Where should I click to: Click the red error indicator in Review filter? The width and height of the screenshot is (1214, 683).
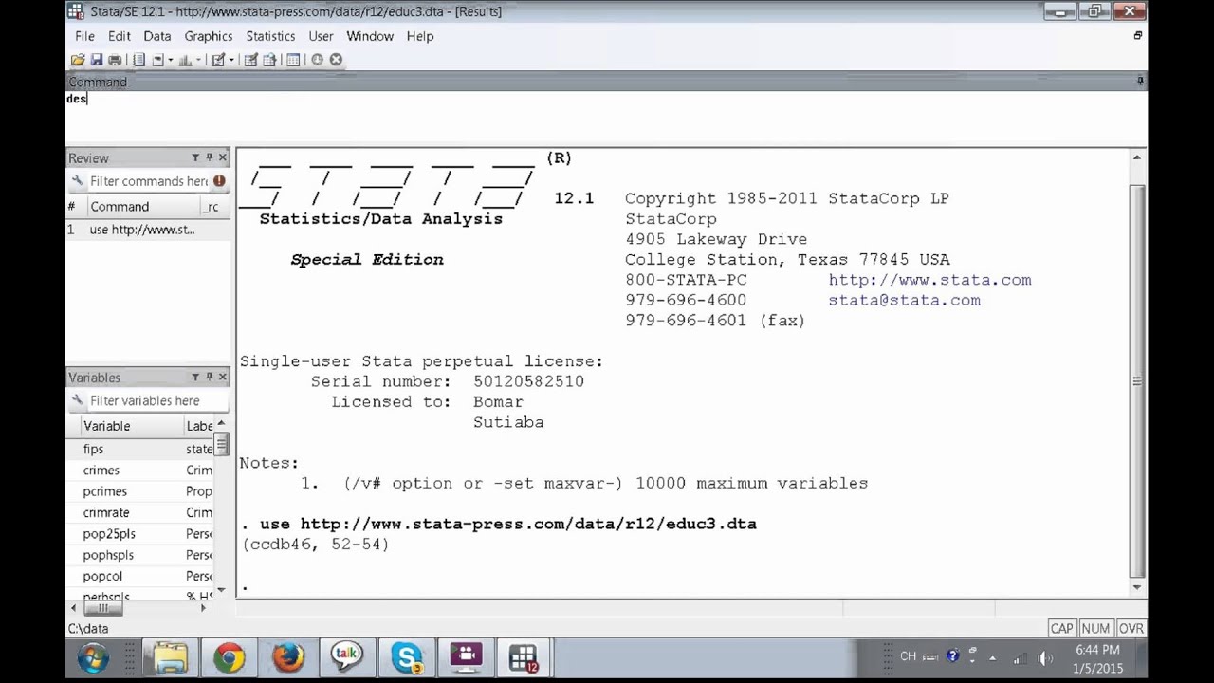coord(219,180)
